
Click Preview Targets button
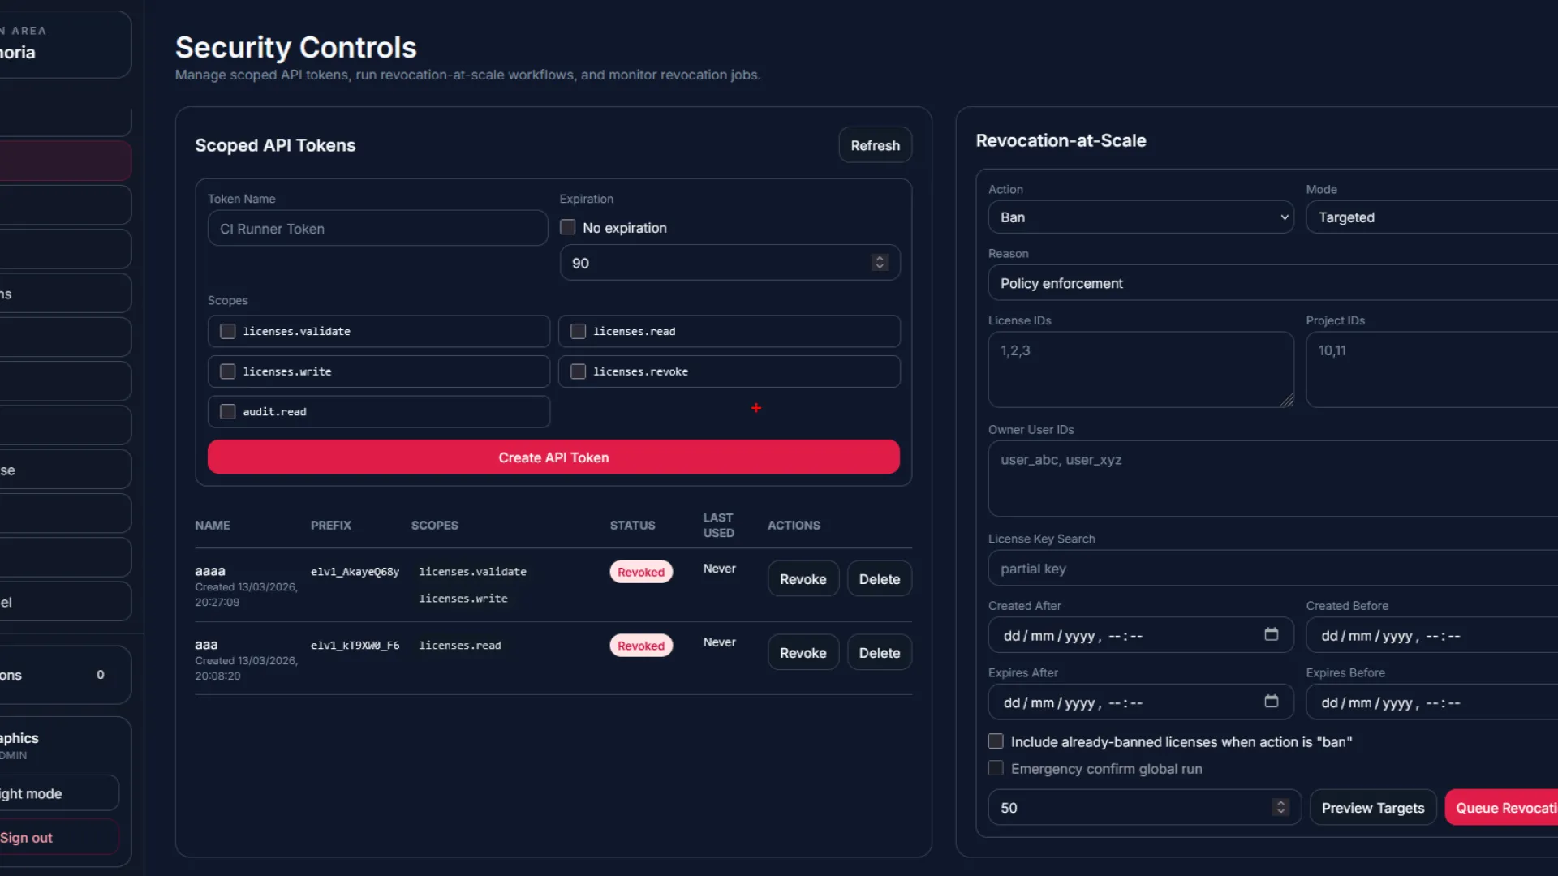click(1372, 808)
